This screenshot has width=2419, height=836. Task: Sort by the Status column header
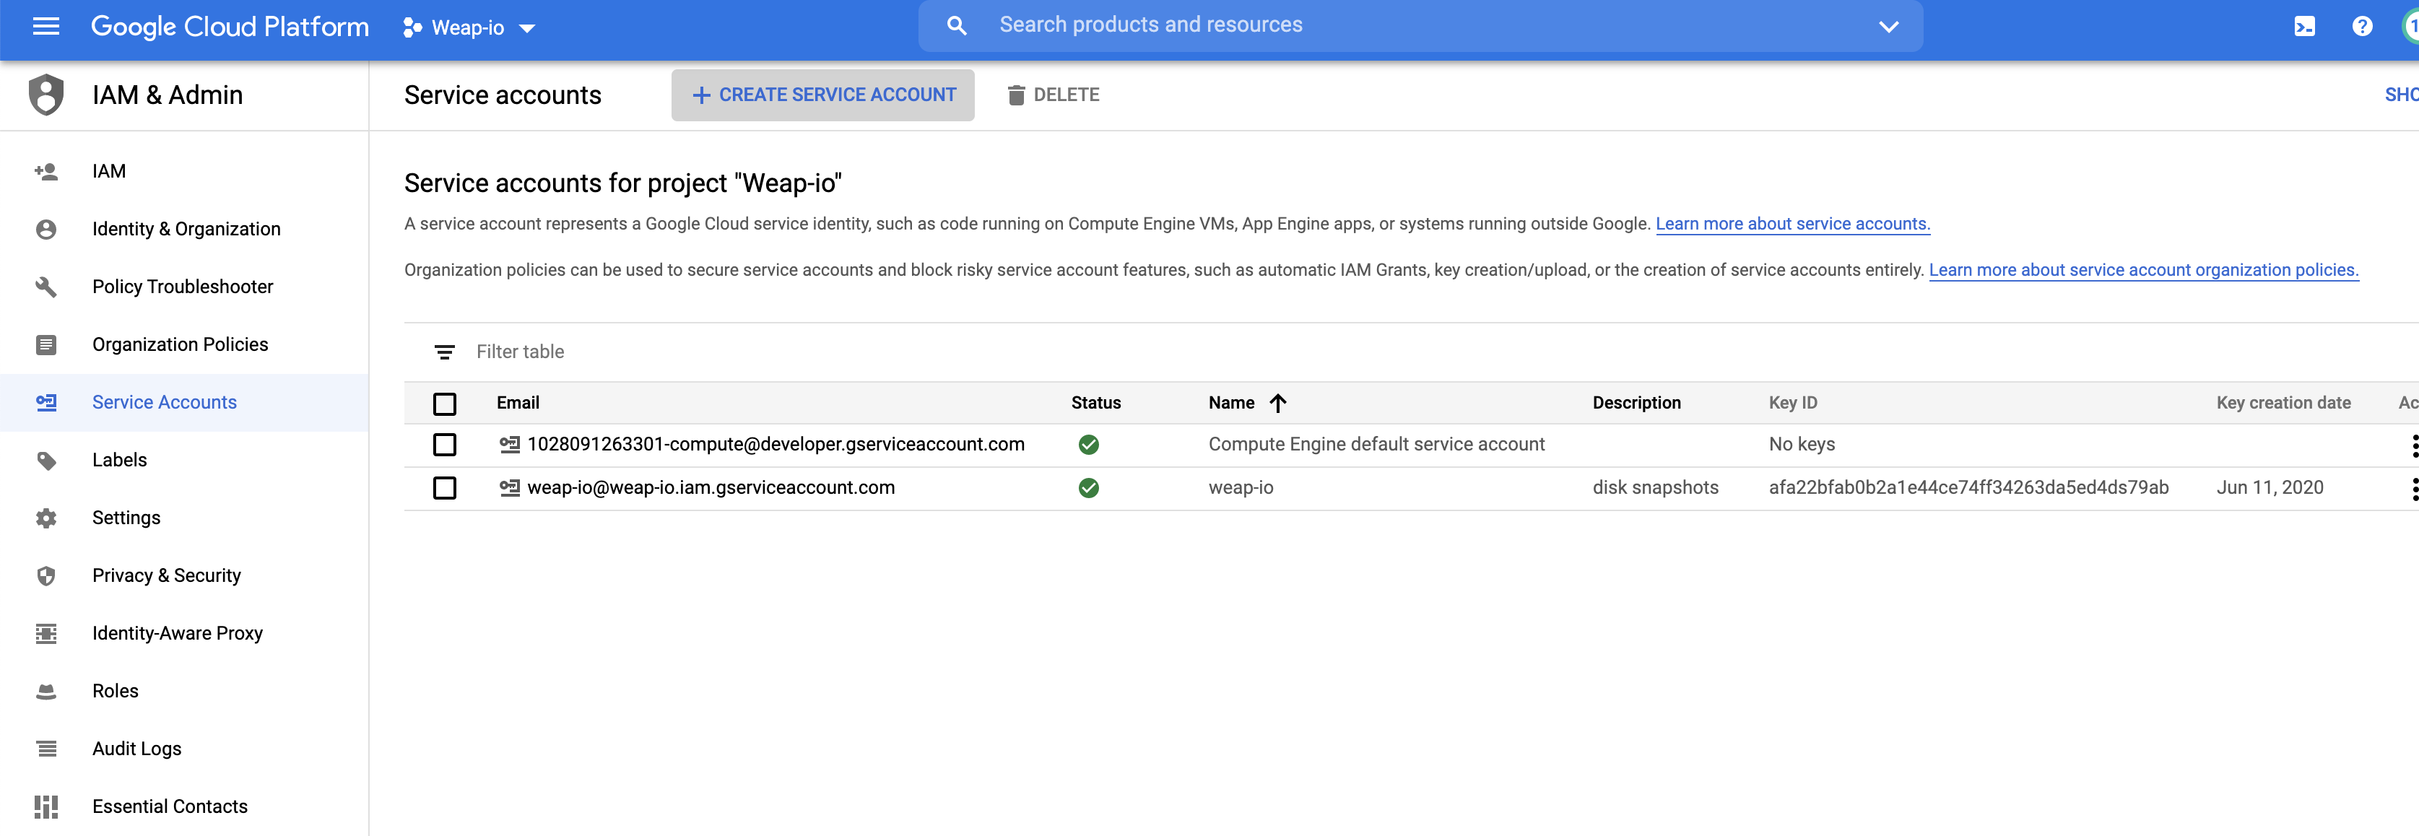click(x=1095, y=403)
